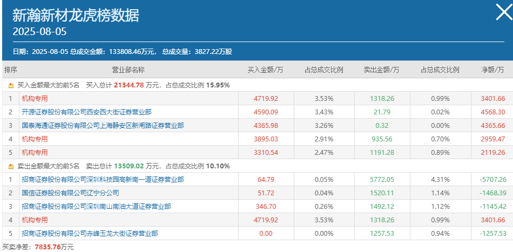Close the 龙虎榜 data dialog
The height and width of the screenshot is (252, 513).
[x=504, y=12]
